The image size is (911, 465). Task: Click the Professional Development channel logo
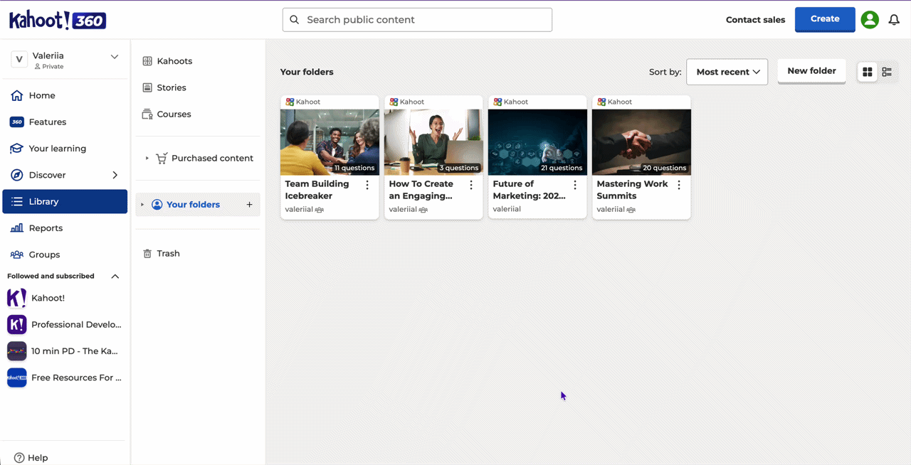16,325
